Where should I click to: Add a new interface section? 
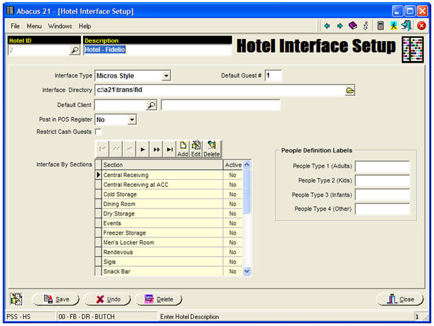coord(183,148)
